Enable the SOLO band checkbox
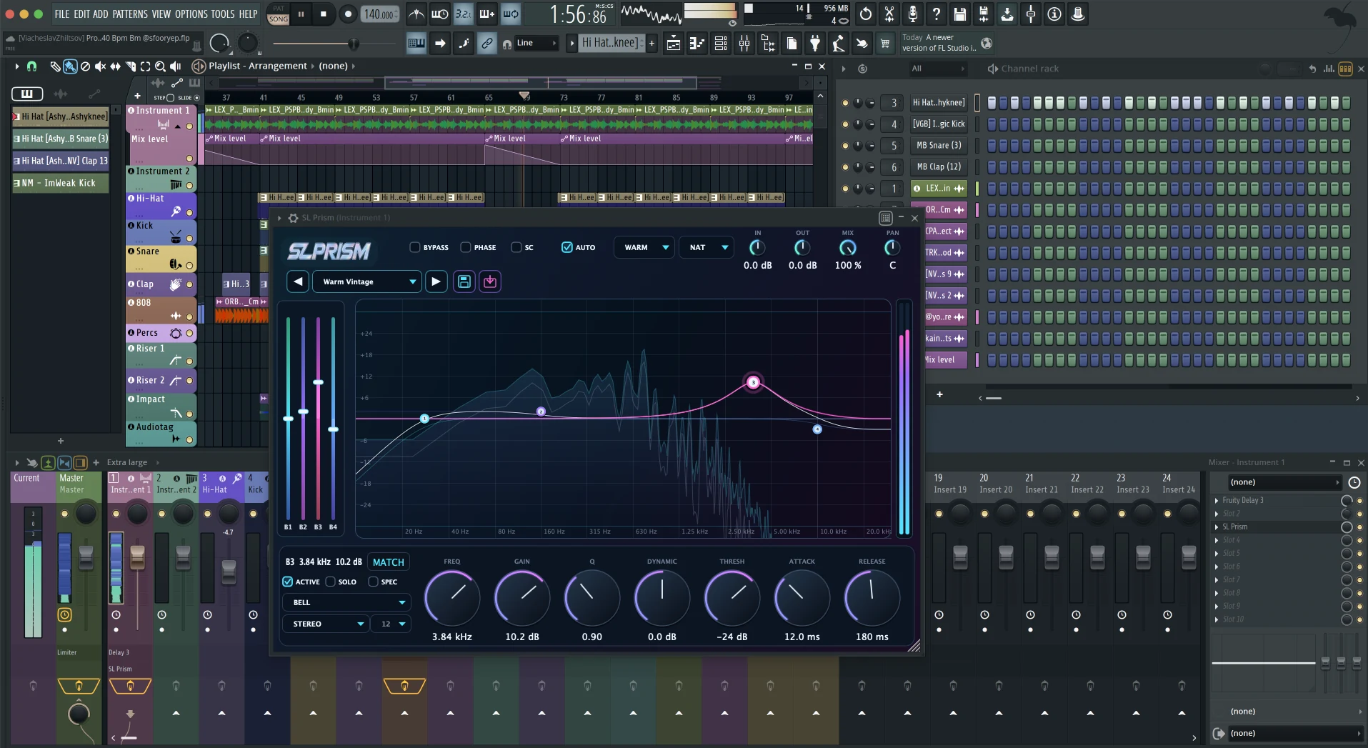 coord(330,582)
